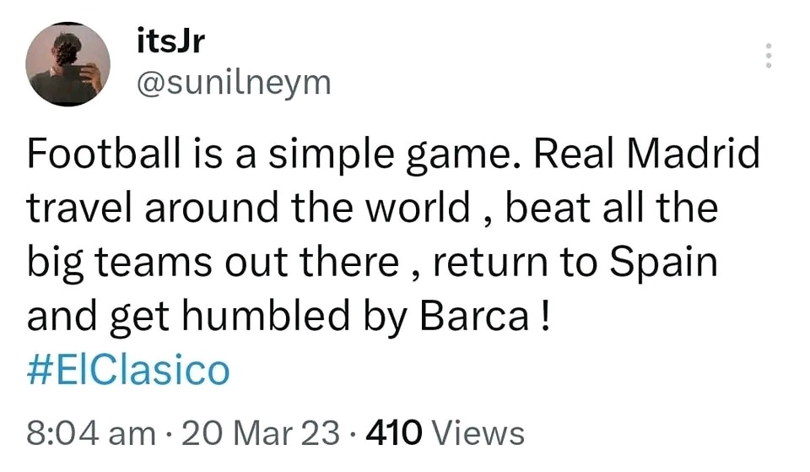810x472 pixels.
Task: Open the #ElClasico hashtag
Action: tap(127, 370)
